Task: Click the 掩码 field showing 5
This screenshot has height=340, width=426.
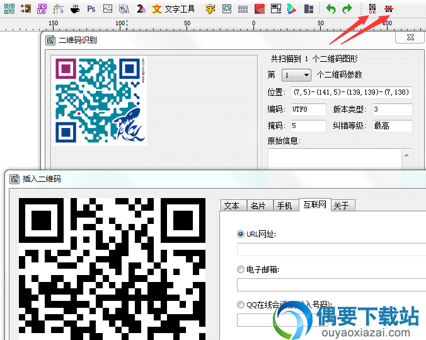Action: pos(308,126)
